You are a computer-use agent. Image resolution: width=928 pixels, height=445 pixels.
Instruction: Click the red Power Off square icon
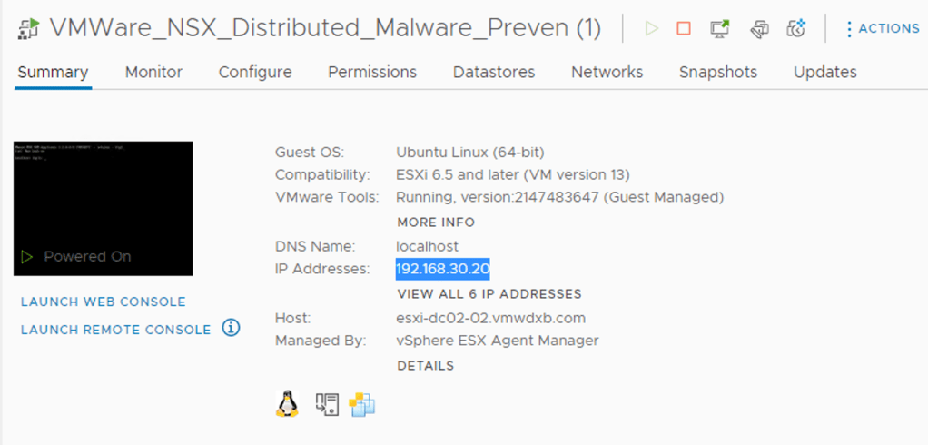point(684,29)
